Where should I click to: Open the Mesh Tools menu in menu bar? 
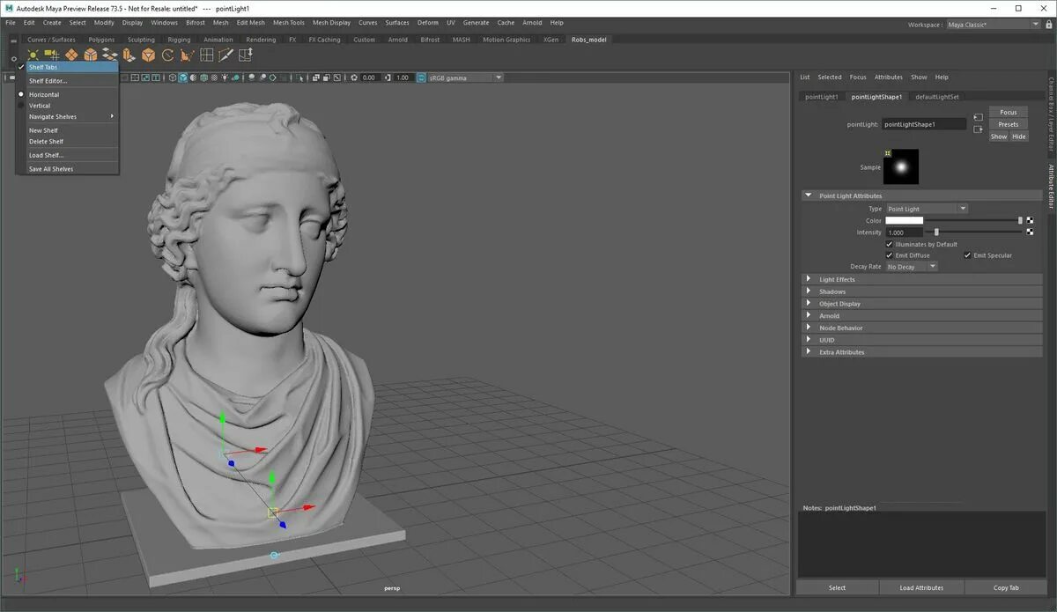(x=289, y=23)
